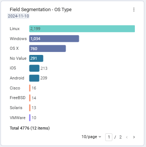Viewport: 146px width, 147px height.
Task: Open the 10/page size dropdown
Action: click(91, 137)
